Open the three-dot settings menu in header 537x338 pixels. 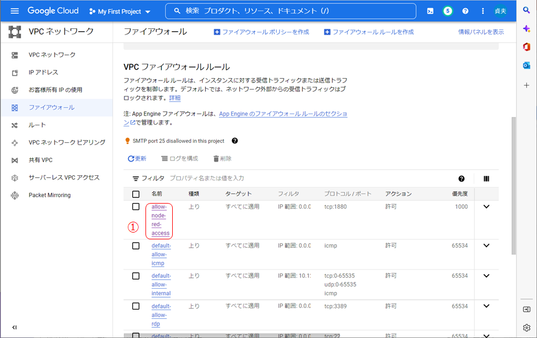pos(483,11)
